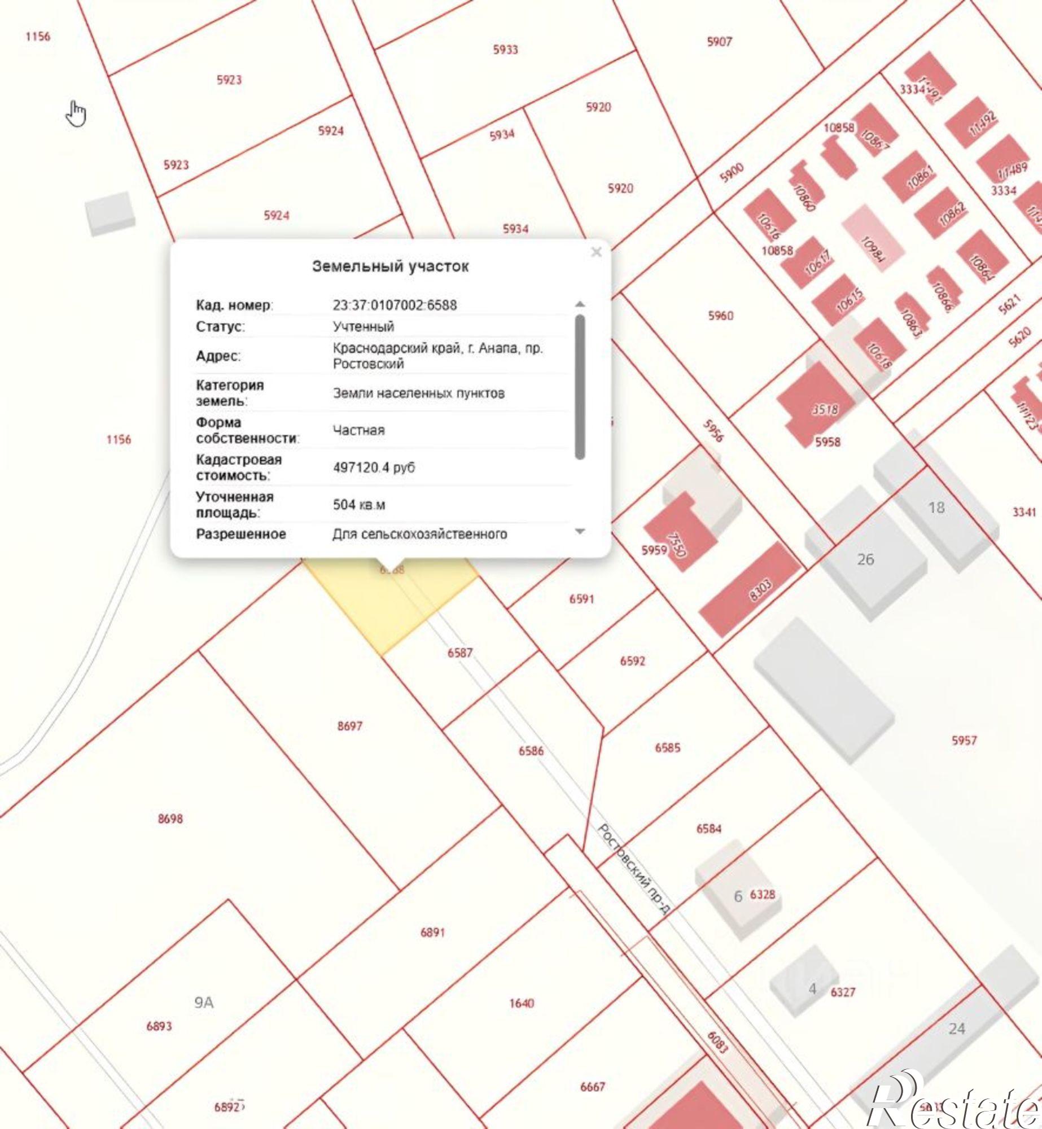This screenshot has height=1129, width=1042.
Task: Select parcel 6587 on the map
Action: coord(459,653)
